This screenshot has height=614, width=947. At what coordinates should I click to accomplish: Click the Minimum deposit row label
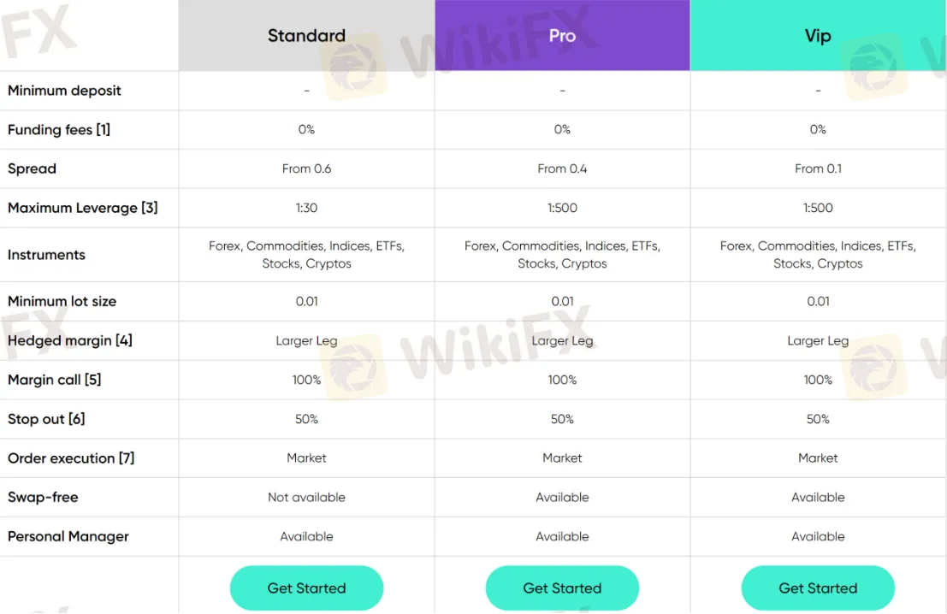pos(64,91)
